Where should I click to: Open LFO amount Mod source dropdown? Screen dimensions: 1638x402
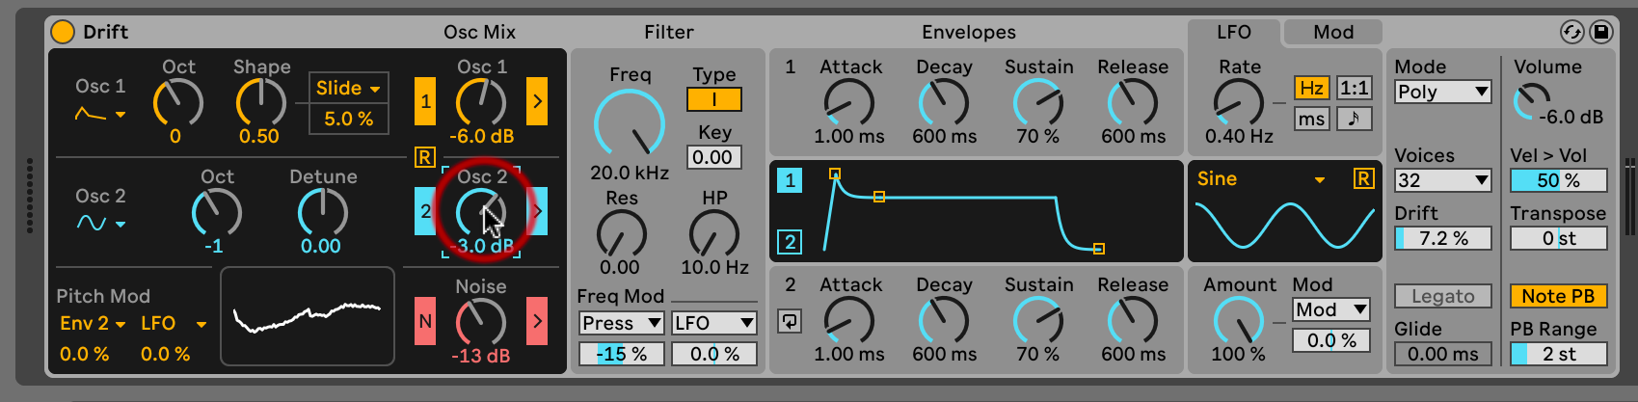pos(1331,309)
